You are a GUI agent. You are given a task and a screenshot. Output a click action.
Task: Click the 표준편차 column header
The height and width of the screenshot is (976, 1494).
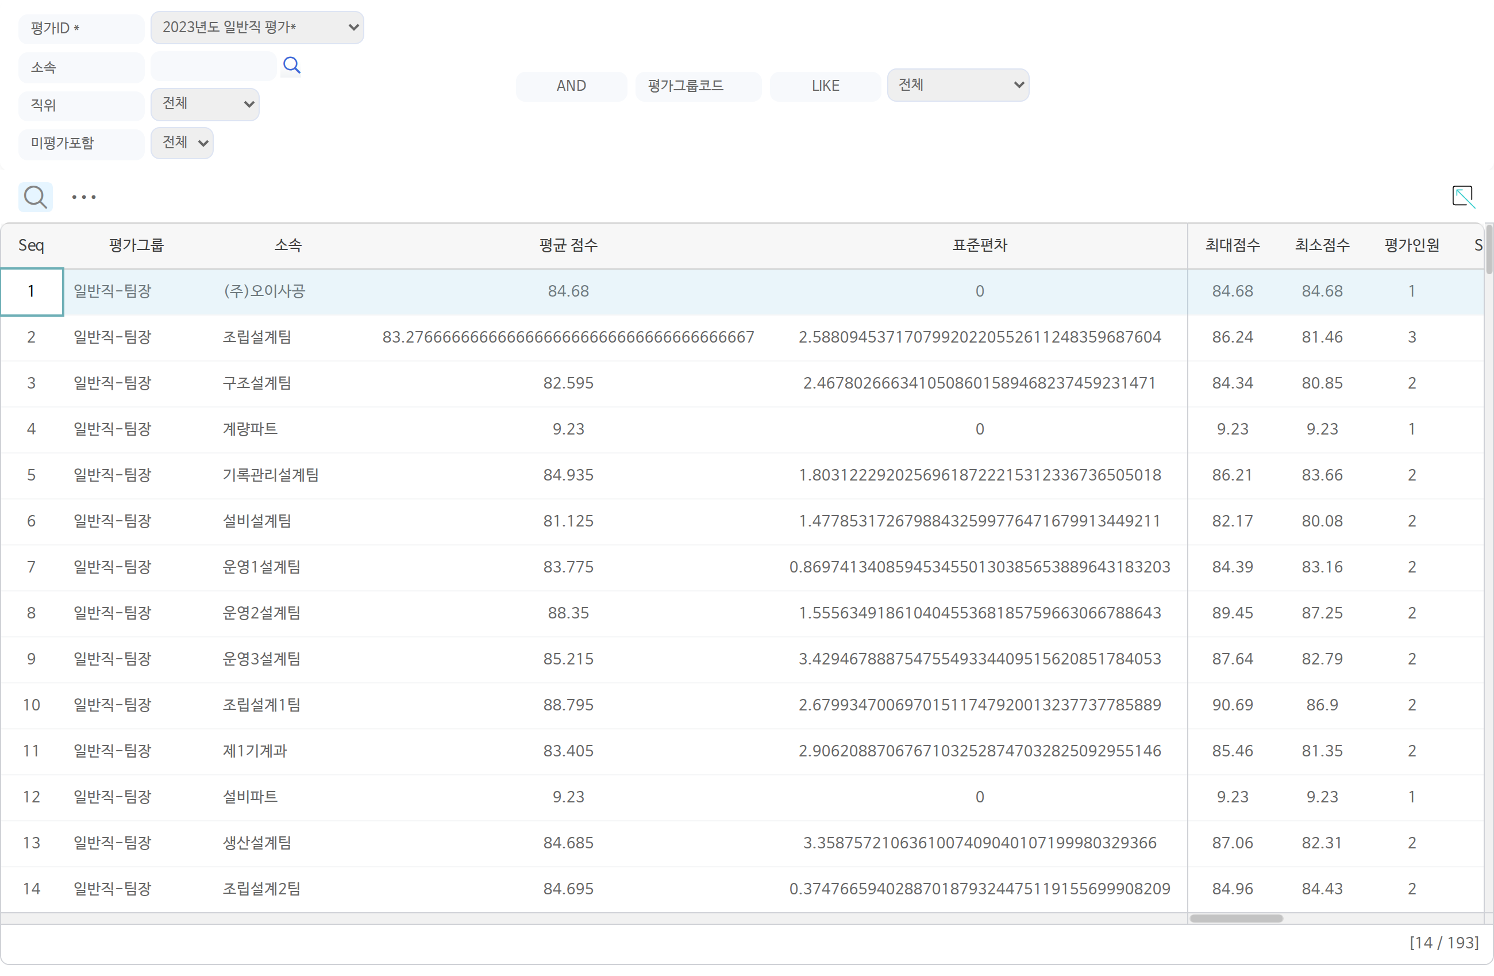point(980,245)
